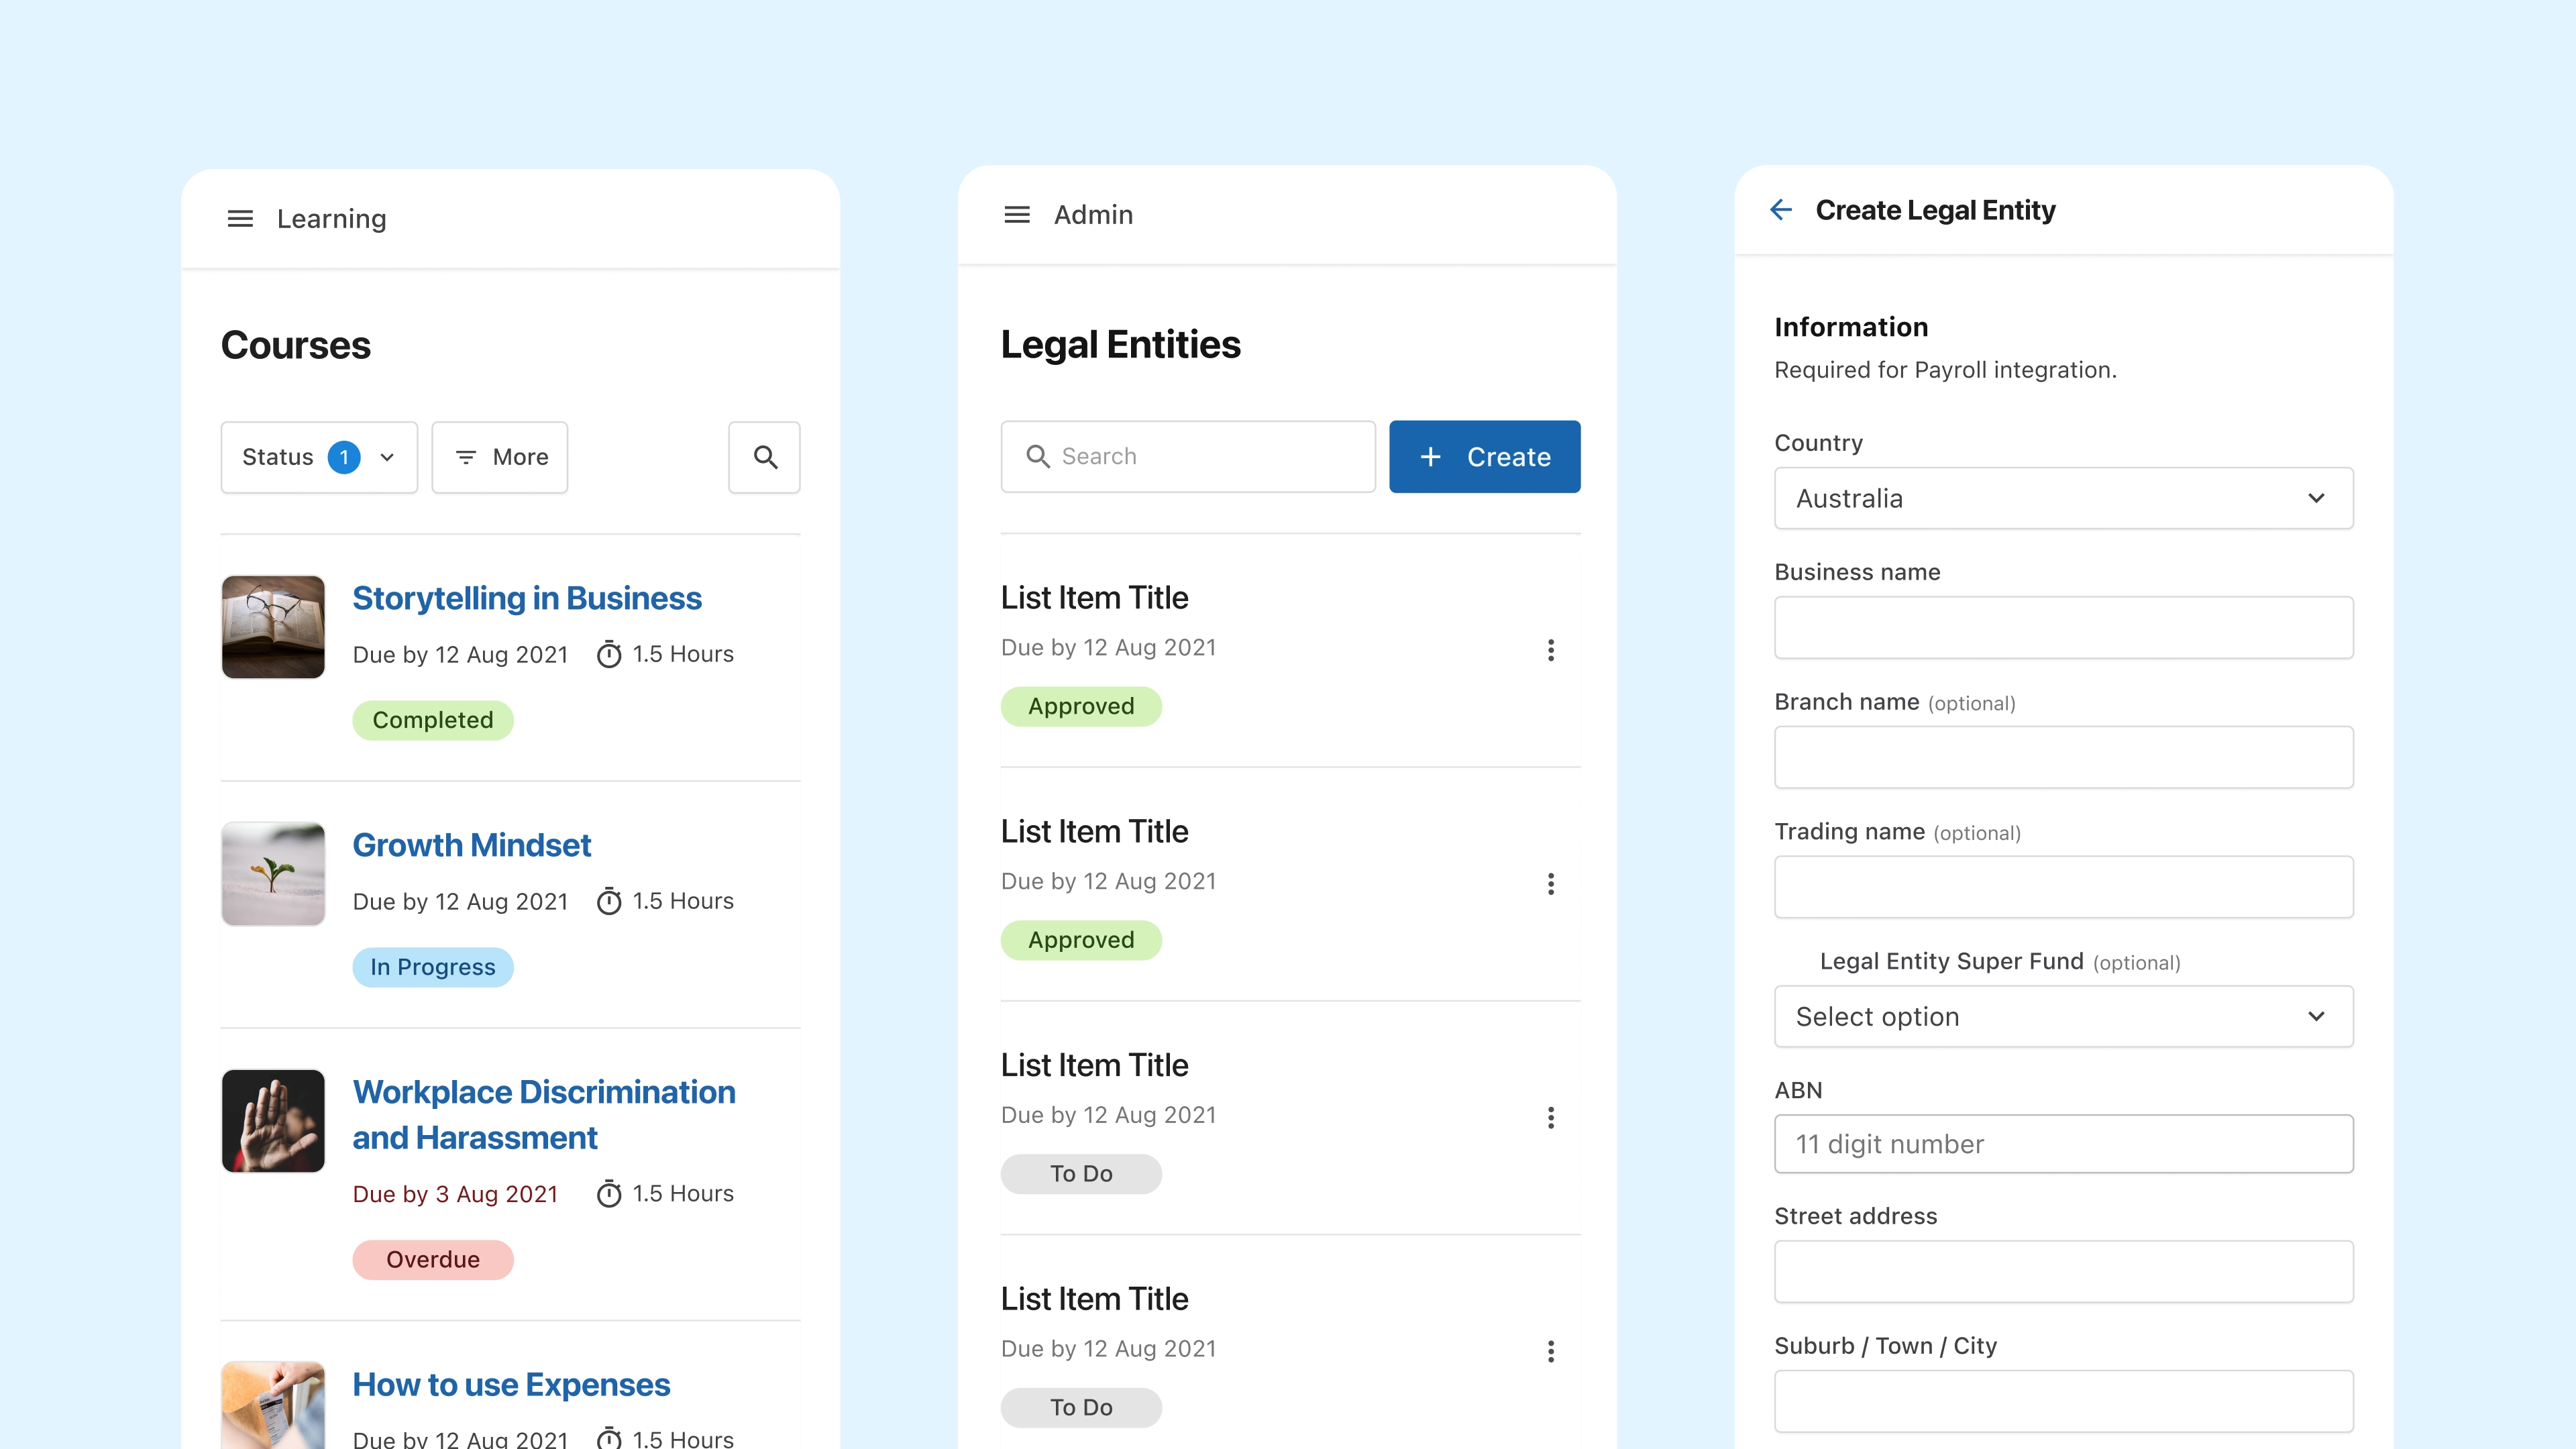
Task: Click the 'Information' section heading
Action: pyautogui.click(x=1851, y=327)
